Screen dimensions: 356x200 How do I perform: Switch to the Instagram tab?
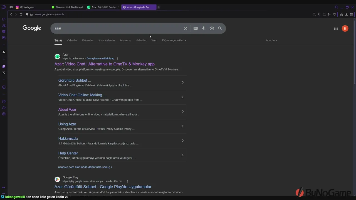(31, 7)
